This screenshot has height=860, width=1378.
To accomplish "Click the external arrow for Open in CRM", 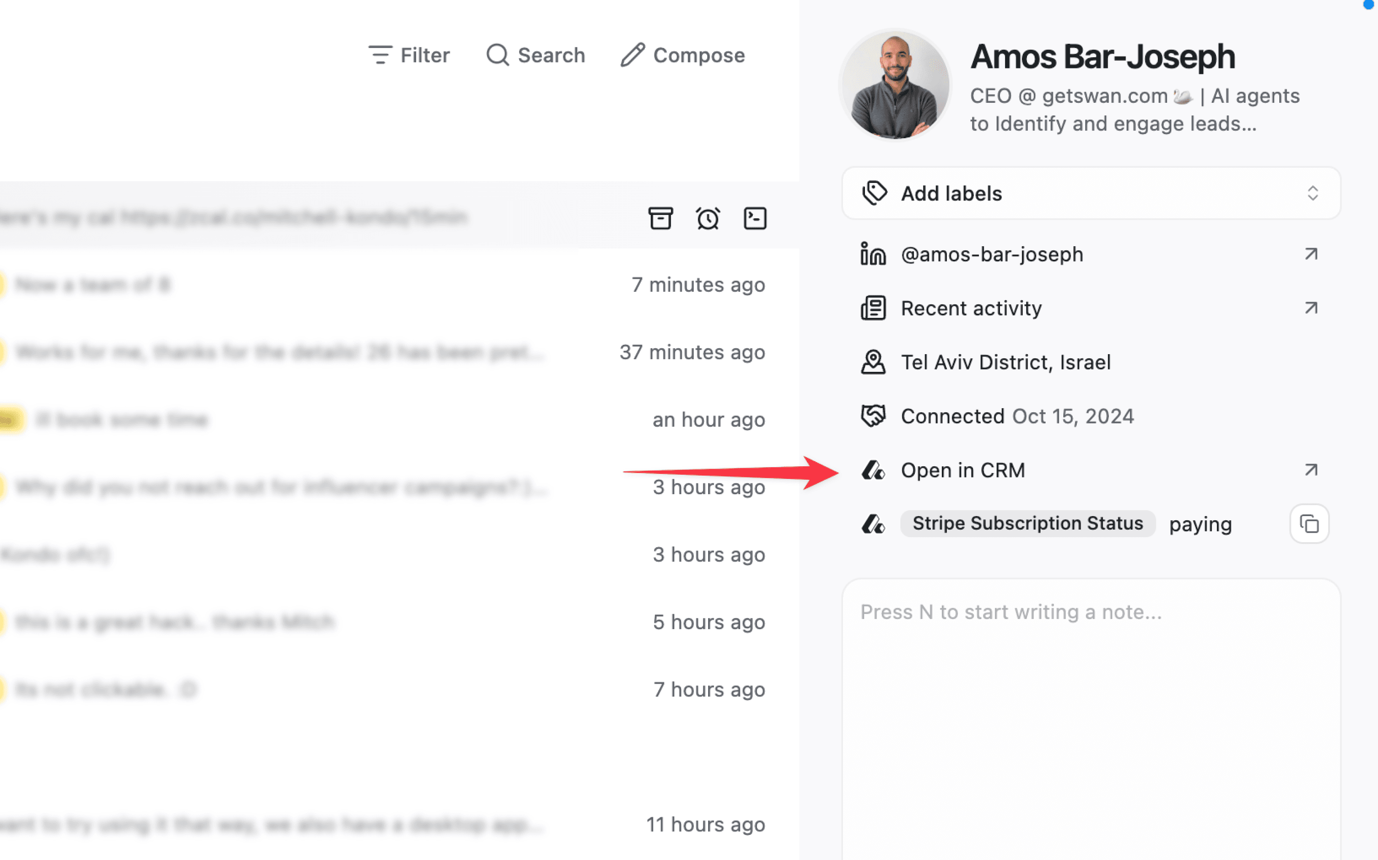I will click(1311, 470).
